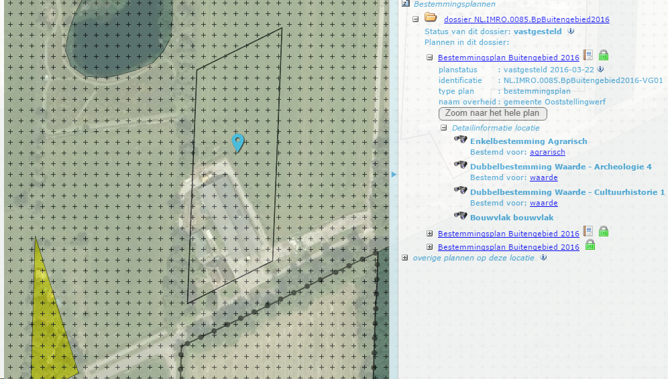668x379 pixels.
Task: Expand second Bestemmingsplan Buitengebied 2016 with notebook icon
Action: pos(429,234)
